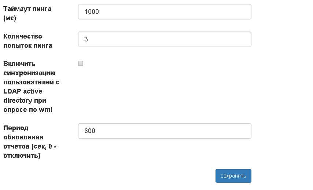
Task: Click the ping timeout input field
Action: pyautogui.click(x=165, y=12)
